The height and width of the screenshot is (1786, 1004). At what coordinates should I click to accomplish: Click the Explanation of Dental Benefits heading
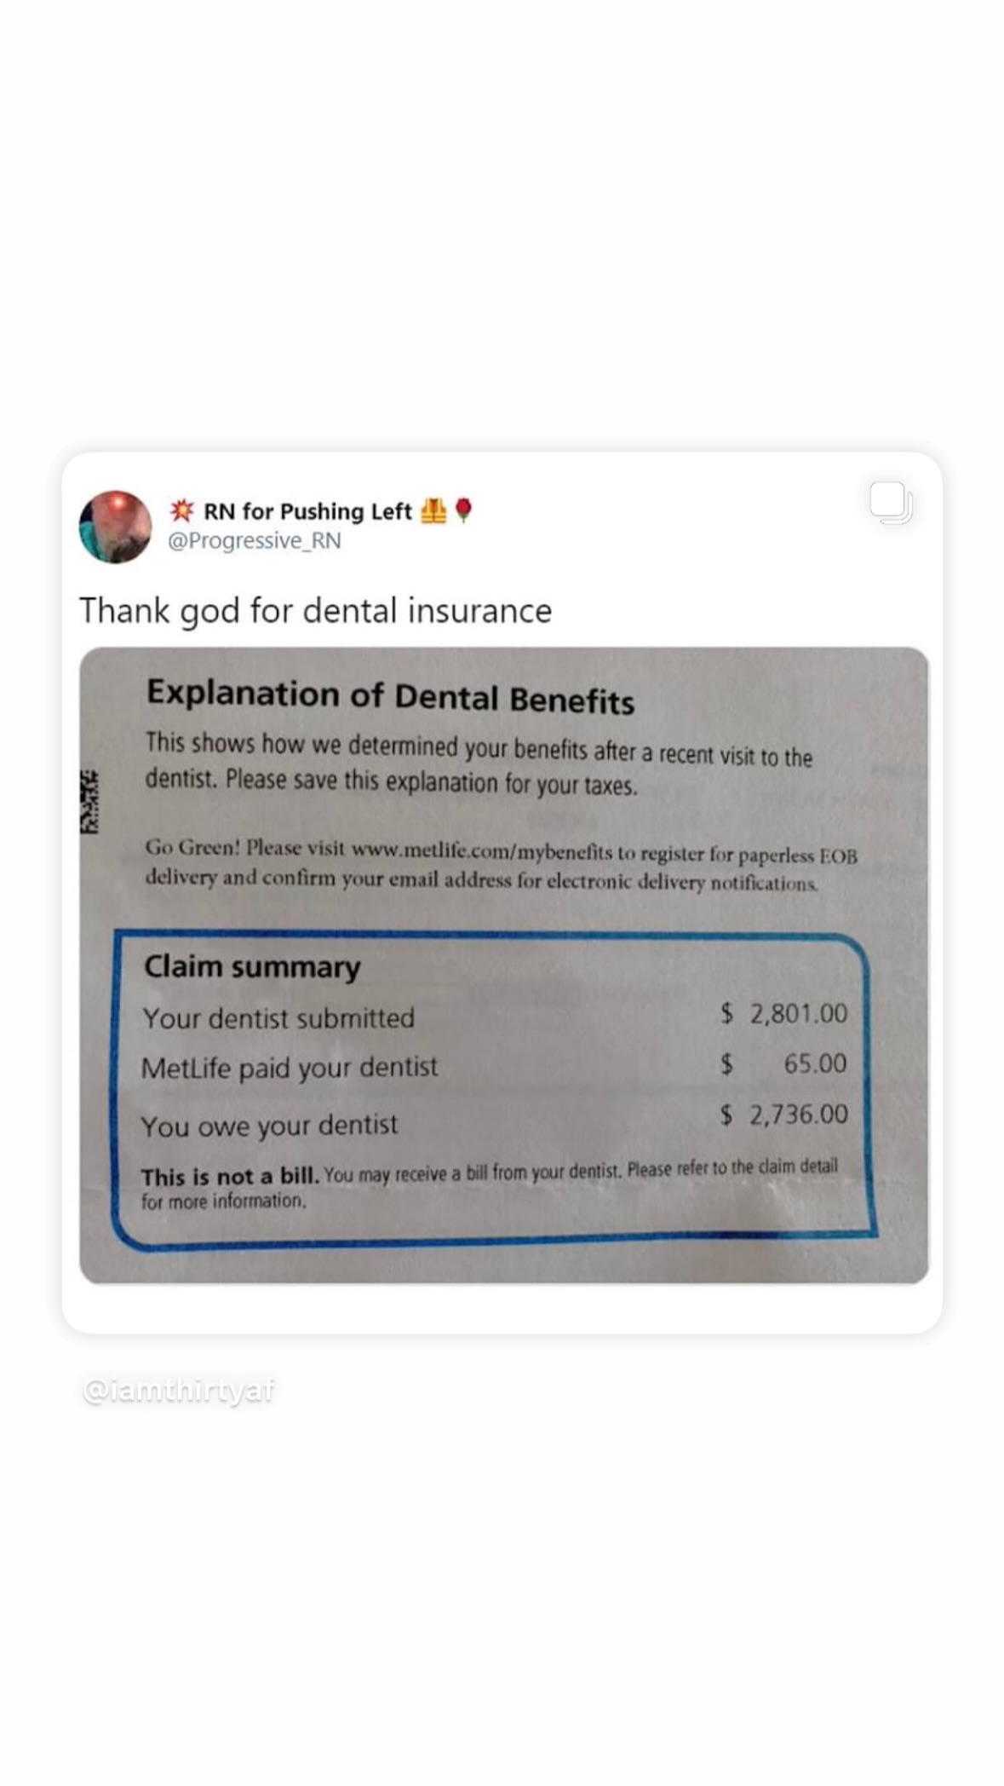[x=391, y=696]
